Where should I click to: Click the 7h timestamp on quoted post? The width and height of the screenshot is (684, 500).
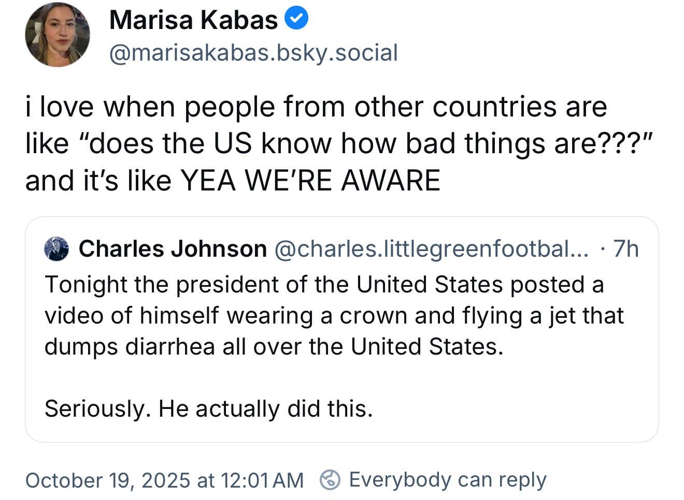(625, 249)
